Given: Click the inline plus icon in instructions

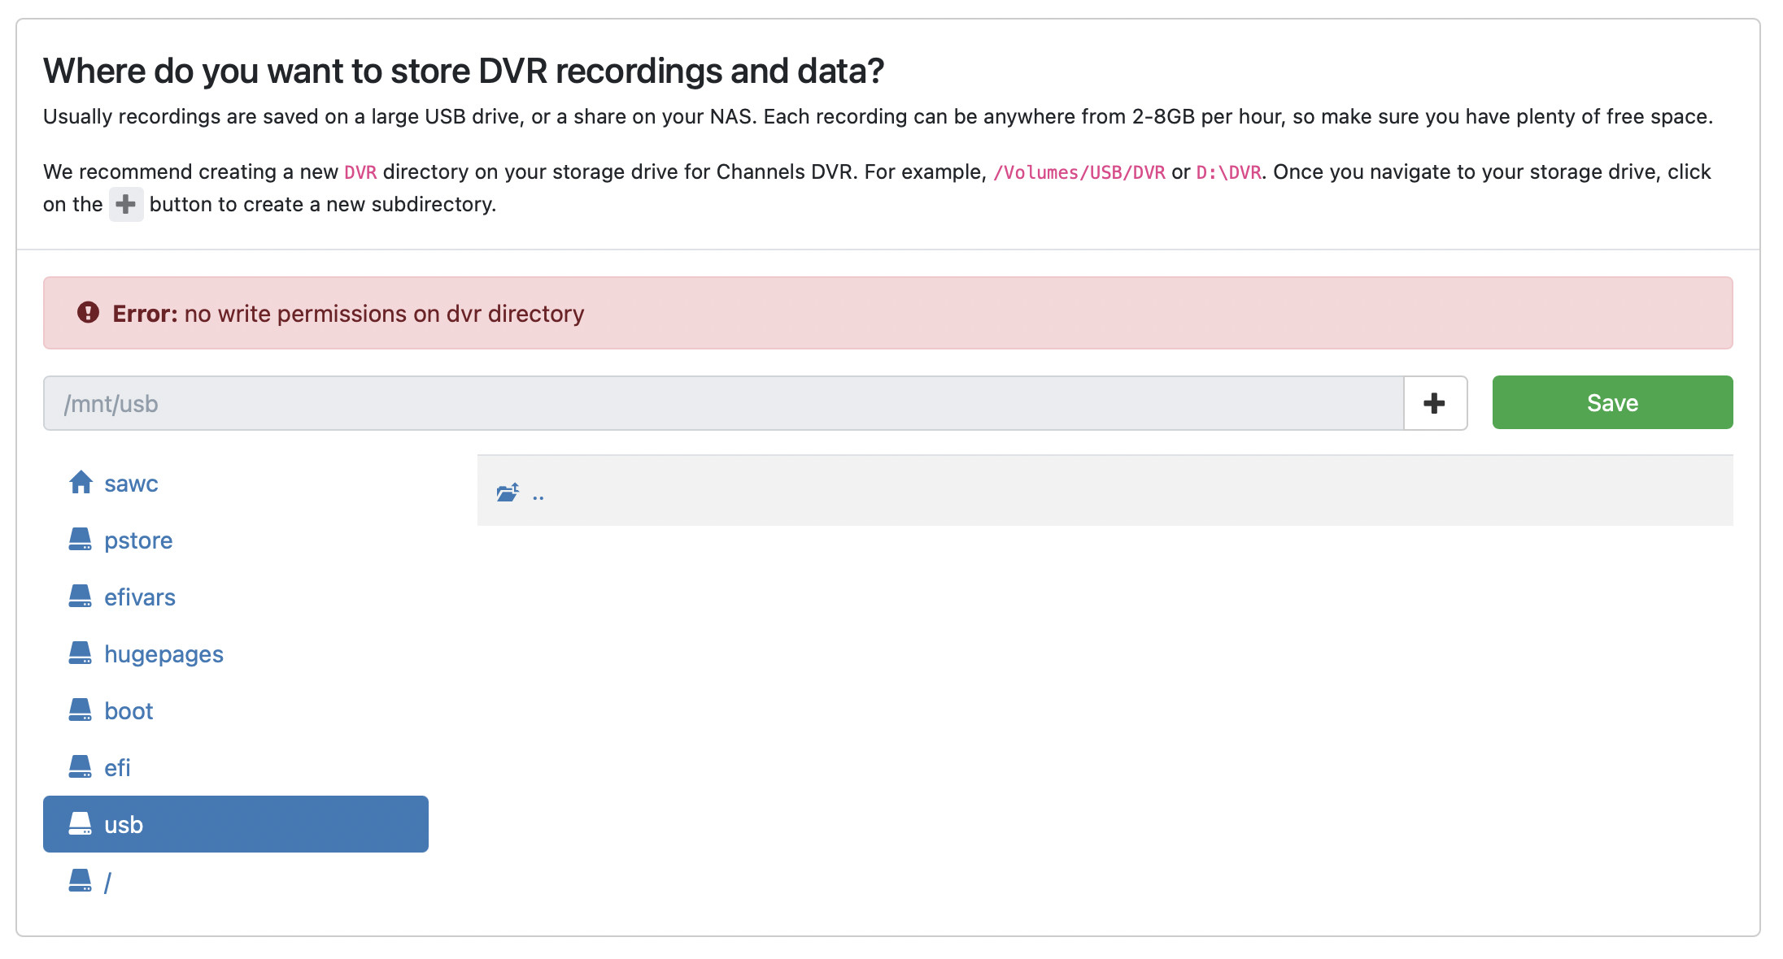Looking at the screenshot, I should 126,204.
